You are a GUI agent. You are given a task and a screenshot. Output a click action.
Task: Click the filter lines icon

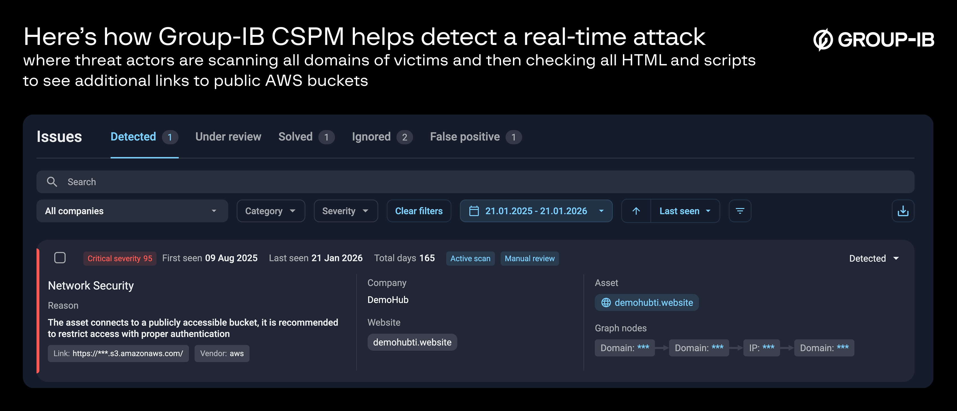point(740,211)
